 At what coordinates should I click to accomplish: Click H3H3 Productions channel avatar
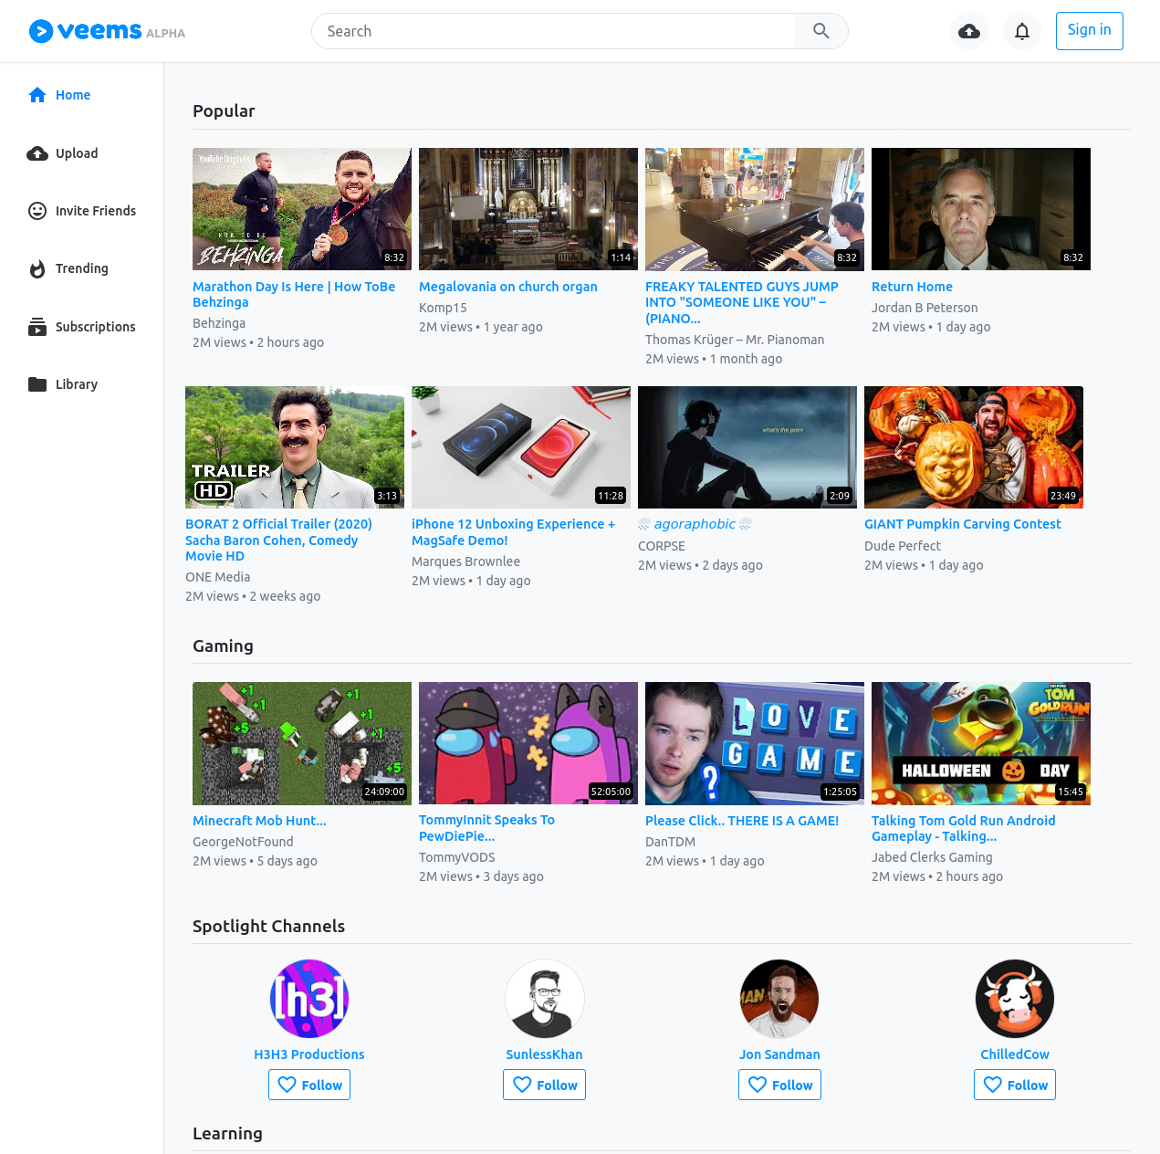(309, 999)
